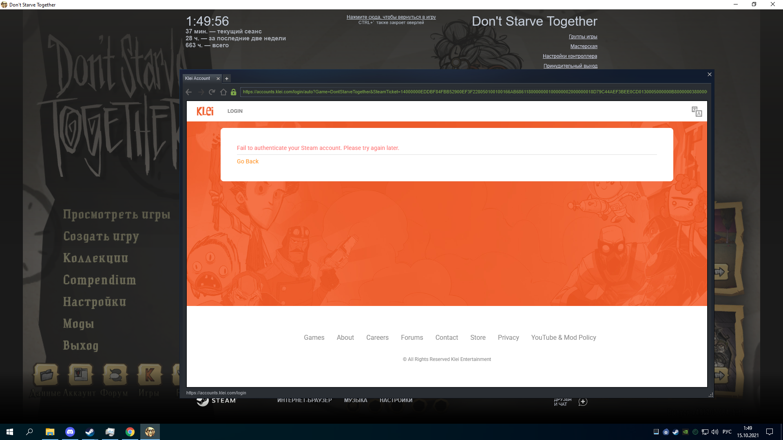
Task: Click YouTube & Mod Policy link
Action: tap(563, 337)
